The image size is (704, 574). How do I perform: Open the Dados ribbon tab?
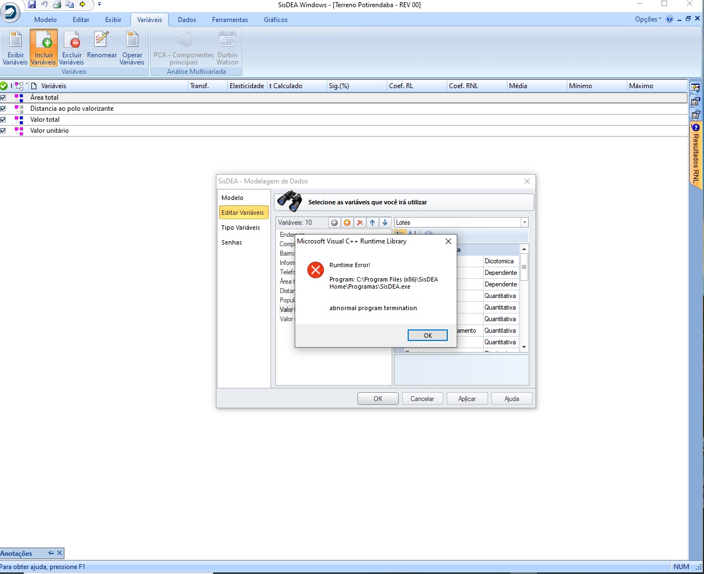point(187,20)
